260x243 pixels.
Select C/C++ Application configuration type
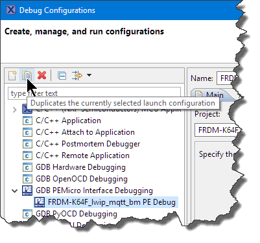68,121
